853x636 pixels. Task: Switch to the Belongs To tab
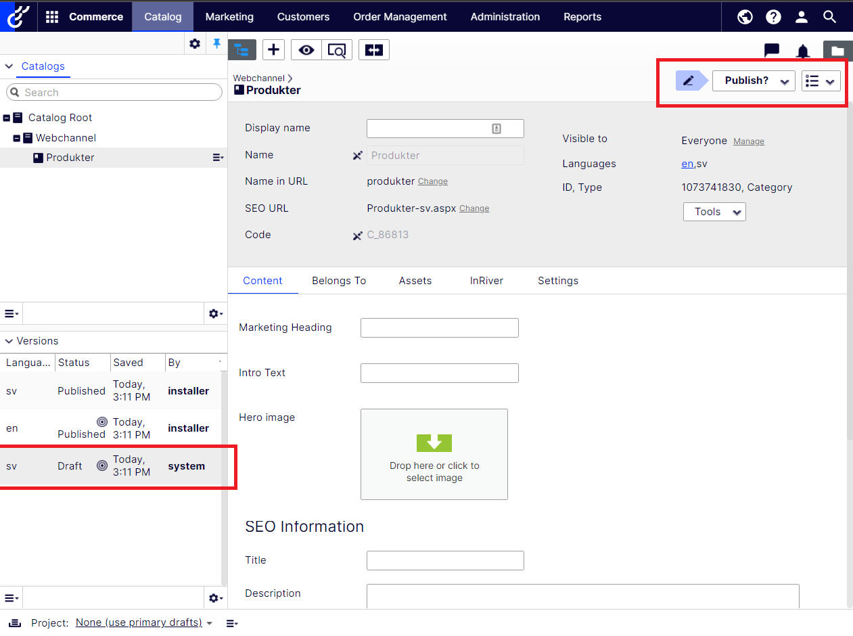point(339,281)
